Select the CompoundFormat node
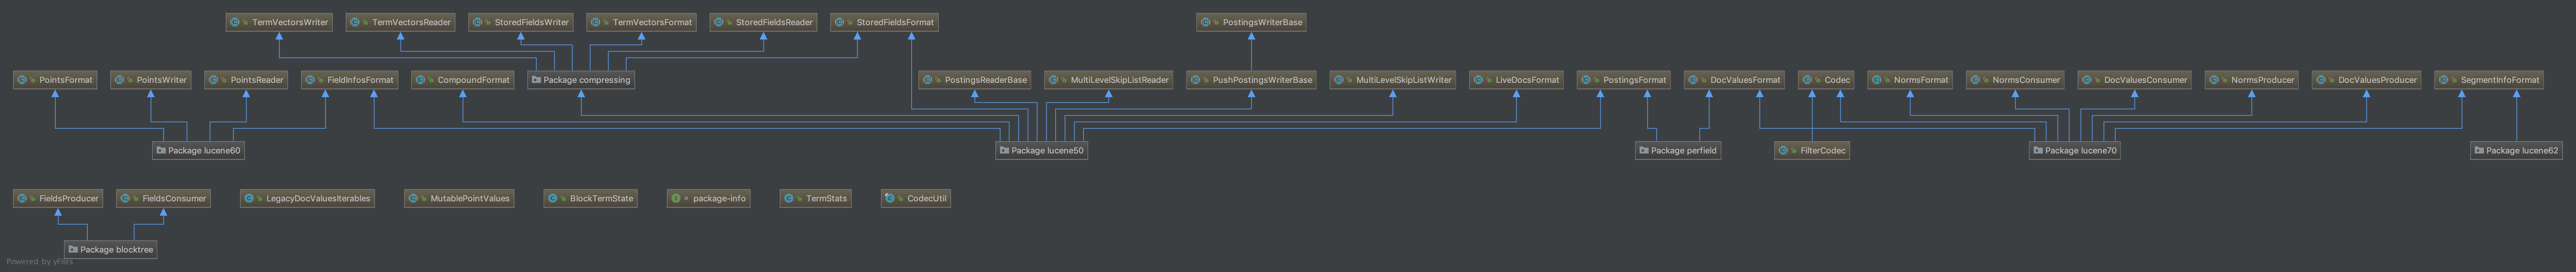The height and width of the screenshot is (272, 2576). pos(463,80)
